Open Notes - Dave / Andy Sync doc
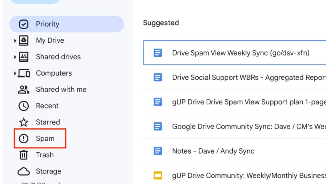328x184 pixels. (x=213, y=151)
